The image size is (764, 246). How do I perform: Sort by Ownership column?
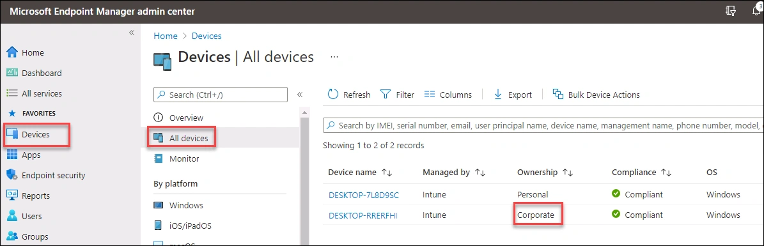pos(545,173)
